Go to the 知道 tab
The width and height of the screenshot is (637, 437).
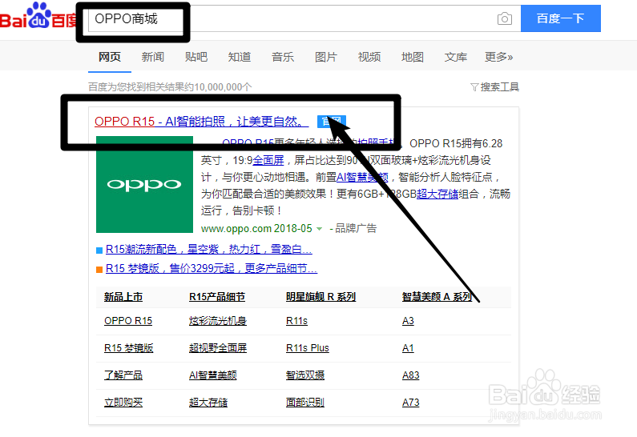[240, 57]
